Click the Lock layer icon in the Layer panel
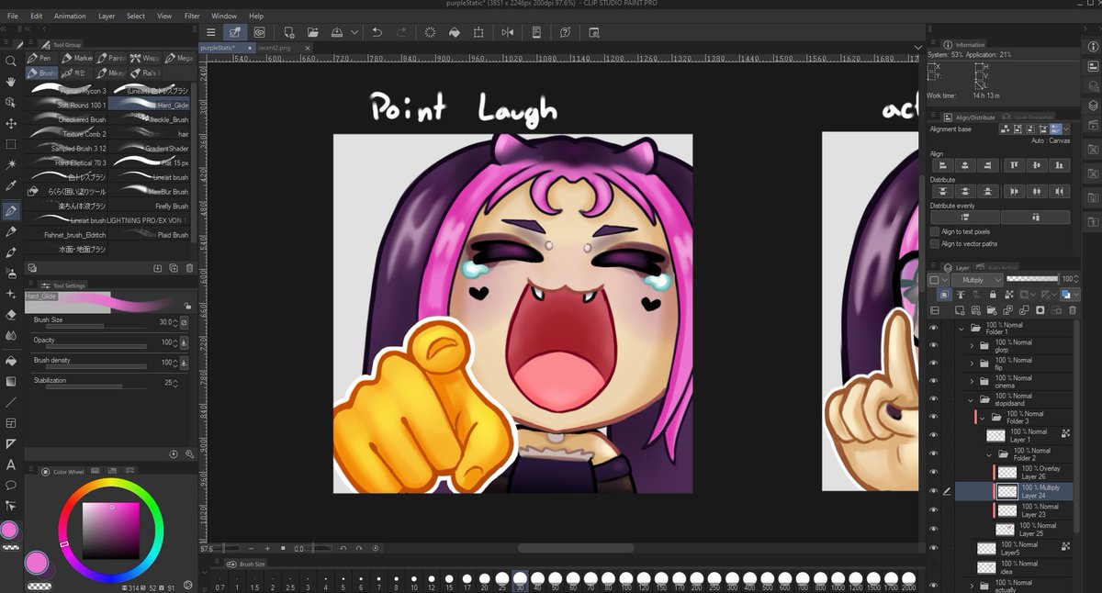 [x=992, y=294]
